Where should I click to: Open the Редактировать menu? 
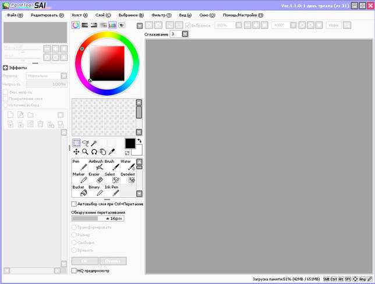[x=47, y=15]
